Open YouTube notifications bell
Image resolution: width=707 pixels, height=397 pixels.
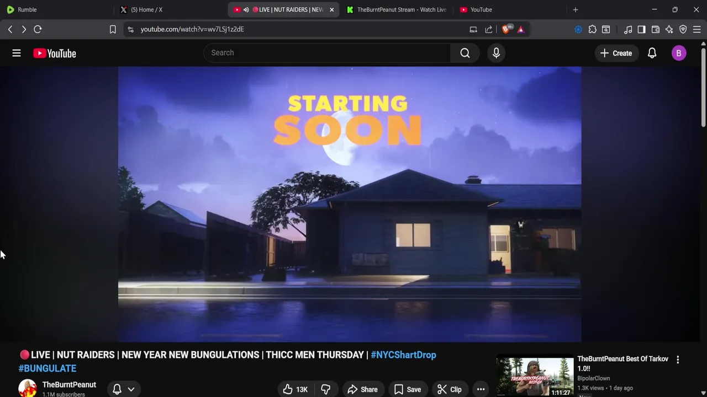click(652, 53)
